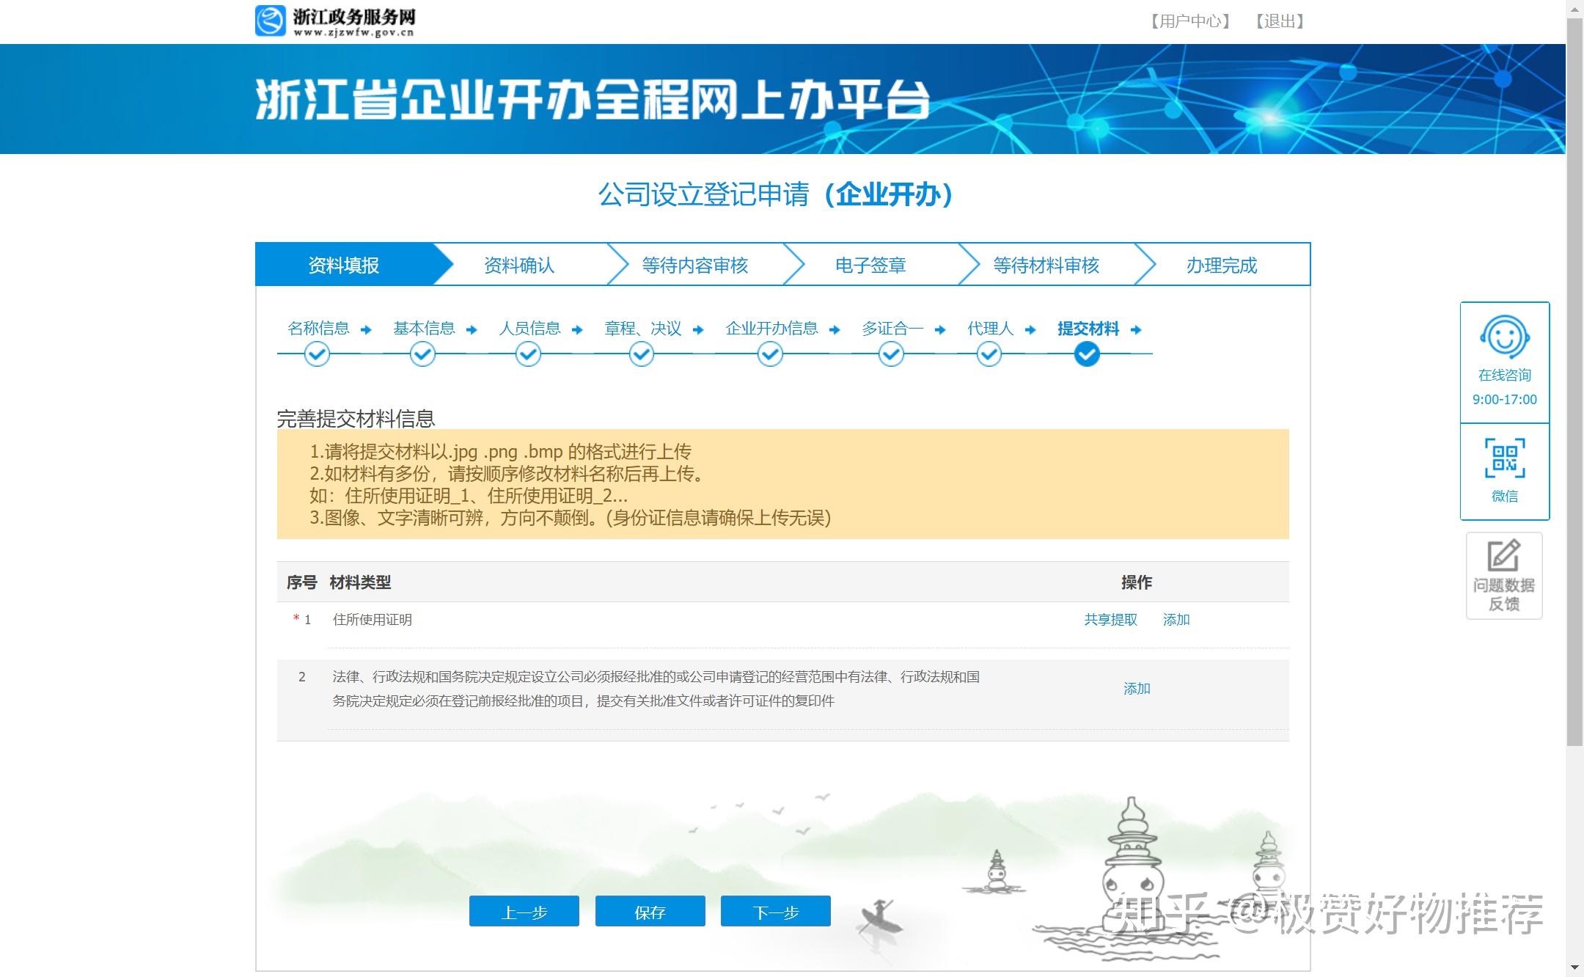The image size is (1584, 977).
Task: Select the 等待内容审核 stage tab
Action: tap(694, 265)
